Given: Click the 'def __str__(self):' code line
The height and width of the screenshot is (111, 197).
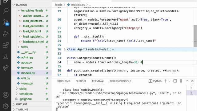Looking at the screenshot, I should tap(89, 37).
